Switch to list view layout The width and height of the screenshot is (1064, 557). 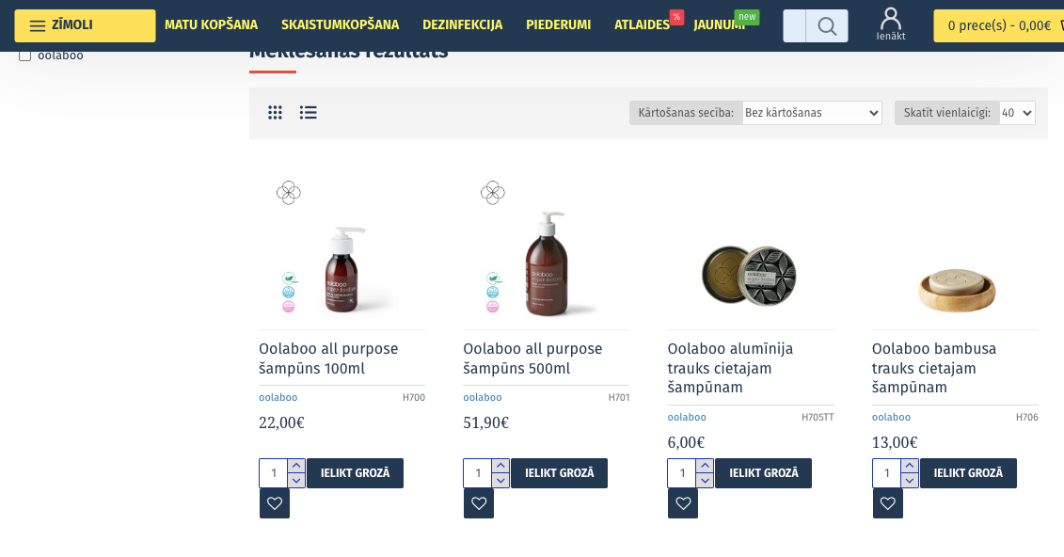(309, 113)
